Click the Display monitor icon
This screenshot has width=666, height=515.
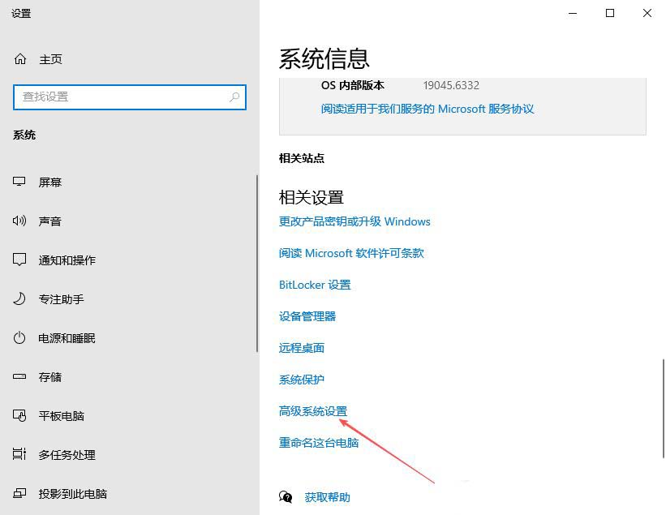click(19, 182)
